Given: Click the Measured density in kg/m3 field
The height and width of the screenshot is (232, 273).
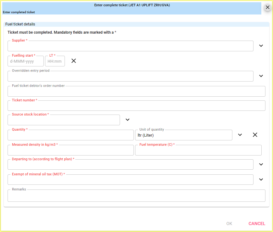Looking at the screenshot, I should [71, 150].
